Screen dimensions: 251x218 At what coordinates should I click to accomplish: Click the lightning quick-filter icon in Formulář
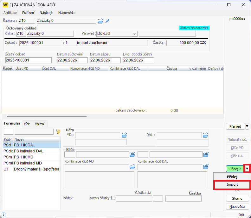click(x=58, y=131)
